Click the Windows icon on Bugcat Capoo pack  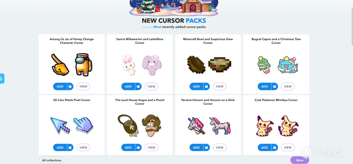coord(275,86)
